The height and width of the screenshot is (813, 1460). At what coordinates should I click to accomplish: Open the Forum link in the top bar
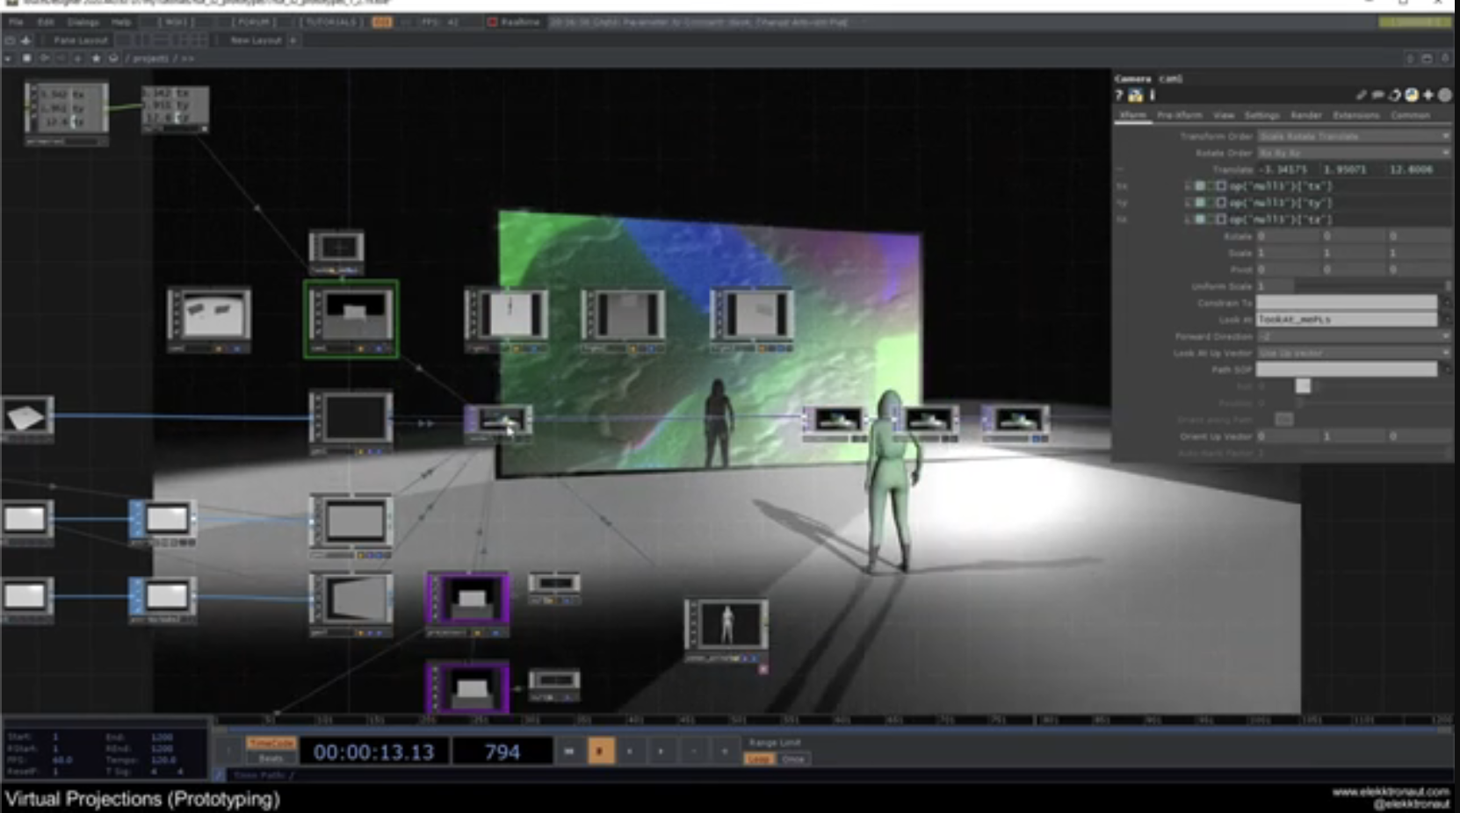click(256, 22)
